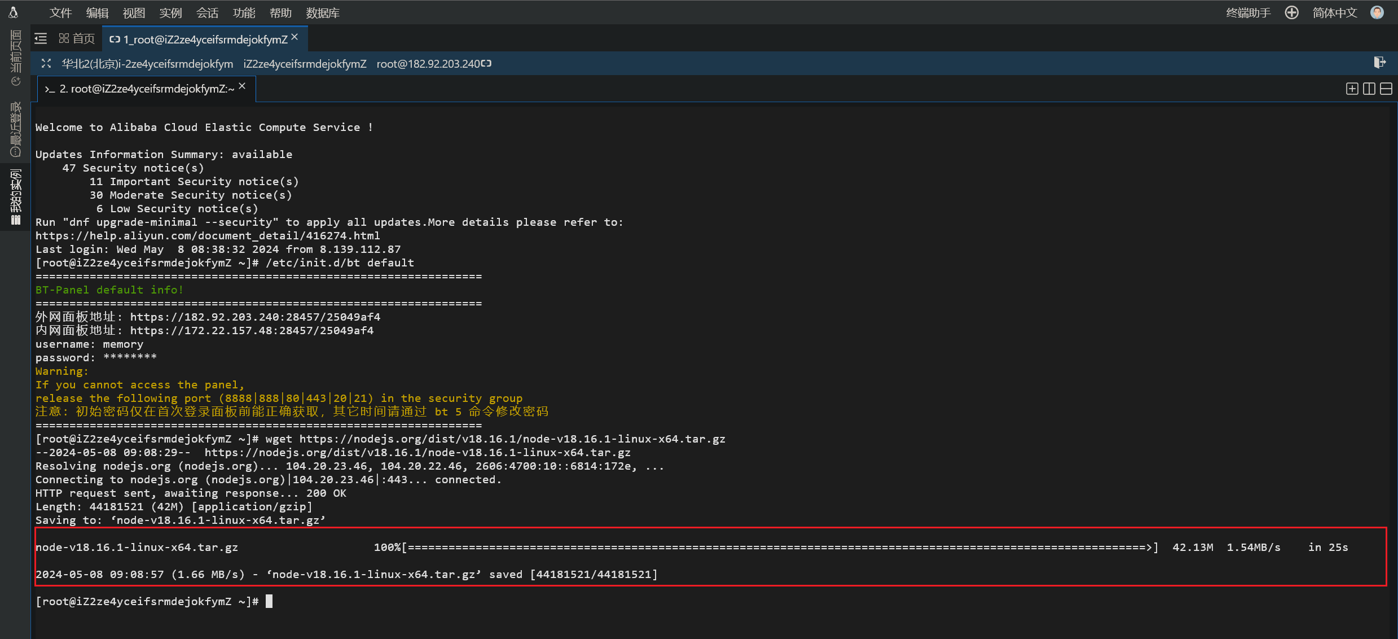Open 终端助手 terminal assistant

tap(1248, 13)
